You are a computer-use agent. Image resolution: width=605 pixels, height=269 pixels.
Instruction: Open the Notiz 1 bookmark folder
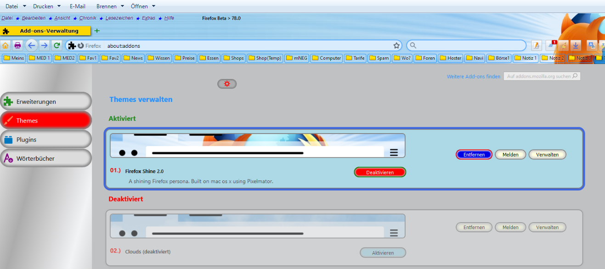tap(526, 58)
